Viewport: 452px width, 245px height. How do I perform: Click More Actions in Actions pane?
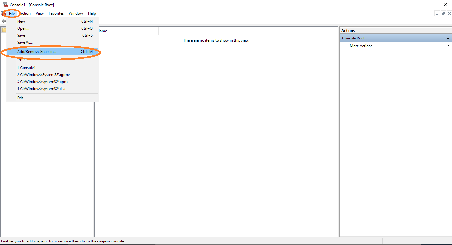click(x=361, y=46)
